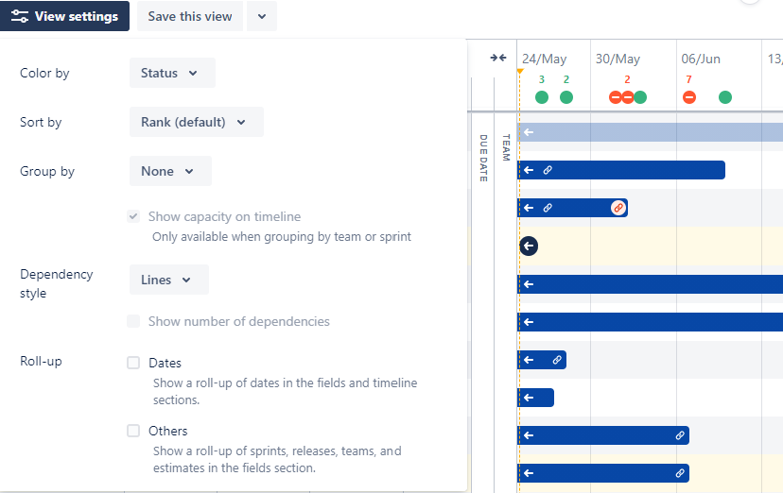
Task: Click the dark circular back arrow icon
Action: (x=529, y=246)
